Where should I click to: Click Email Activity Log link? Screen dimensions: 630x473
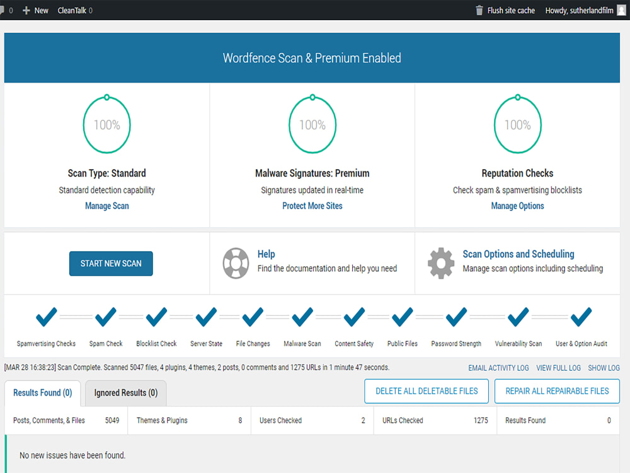pyautogui.click(x=498, y=368)
